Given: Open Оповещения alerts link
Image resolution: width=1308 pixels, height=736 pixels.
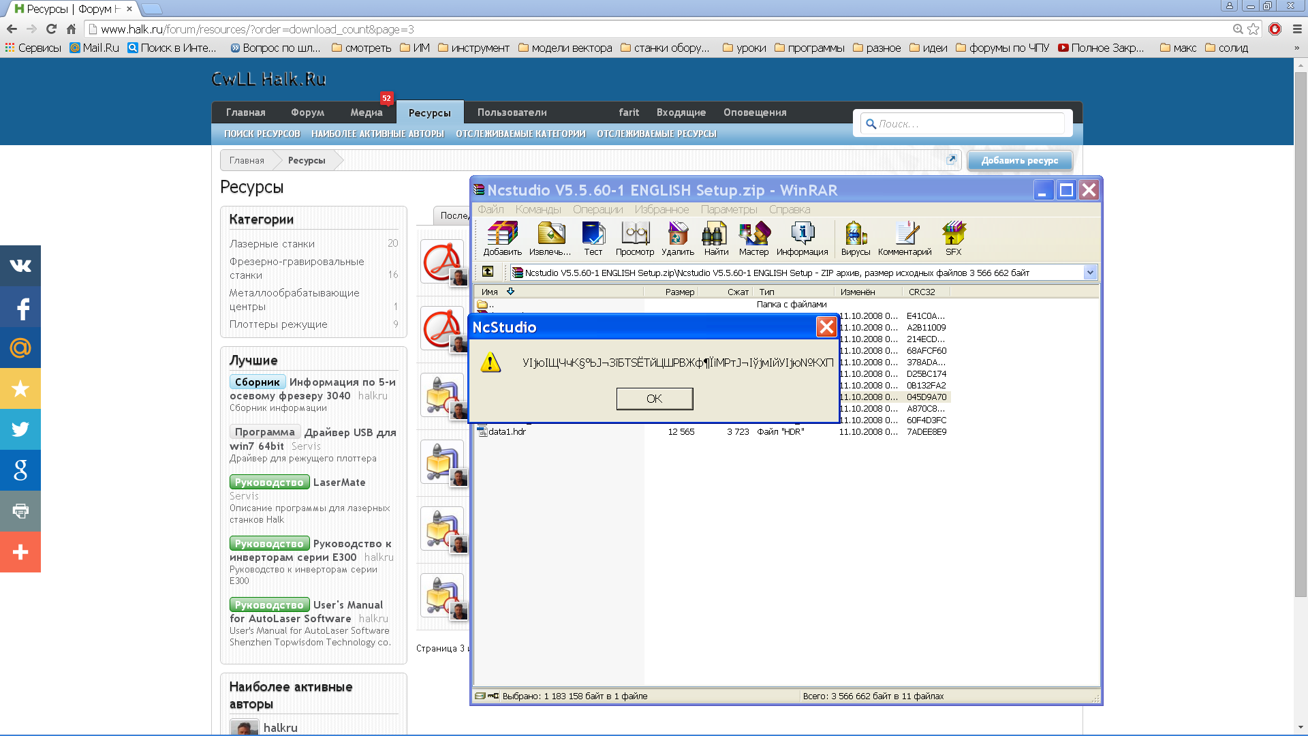Looking at the screenshot, I should [x=755, y=112].
